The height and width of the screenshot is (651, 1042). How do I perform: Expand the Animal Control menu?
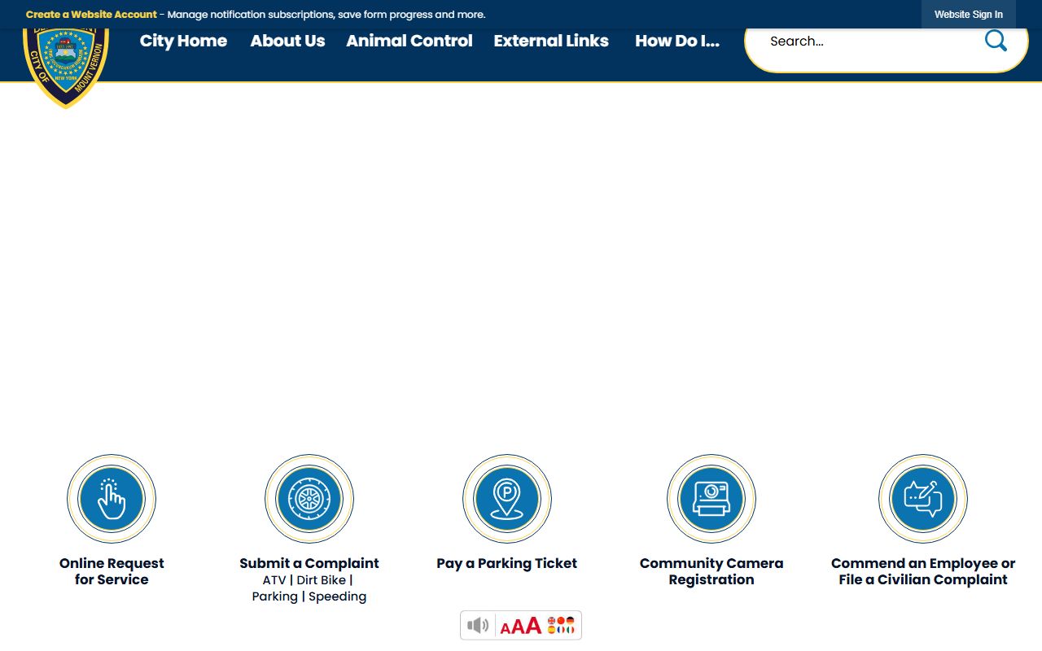coord(409,41)
